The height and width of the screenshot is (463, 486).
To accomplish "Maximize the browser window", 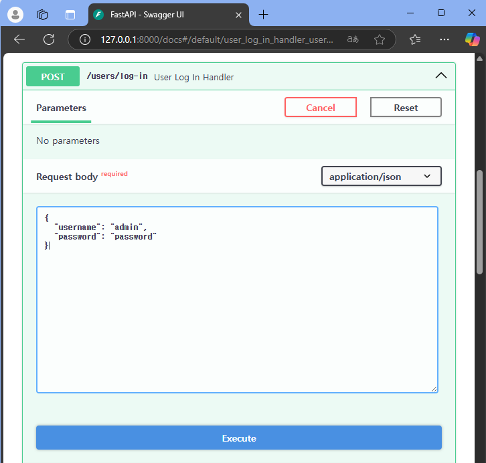I will click(440, 13).
